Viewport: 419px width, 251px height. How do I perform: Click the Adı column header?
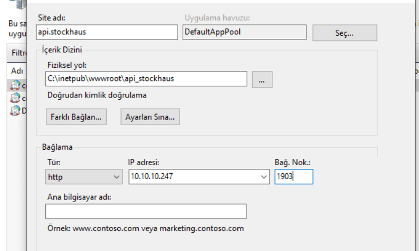pos(17,70)
